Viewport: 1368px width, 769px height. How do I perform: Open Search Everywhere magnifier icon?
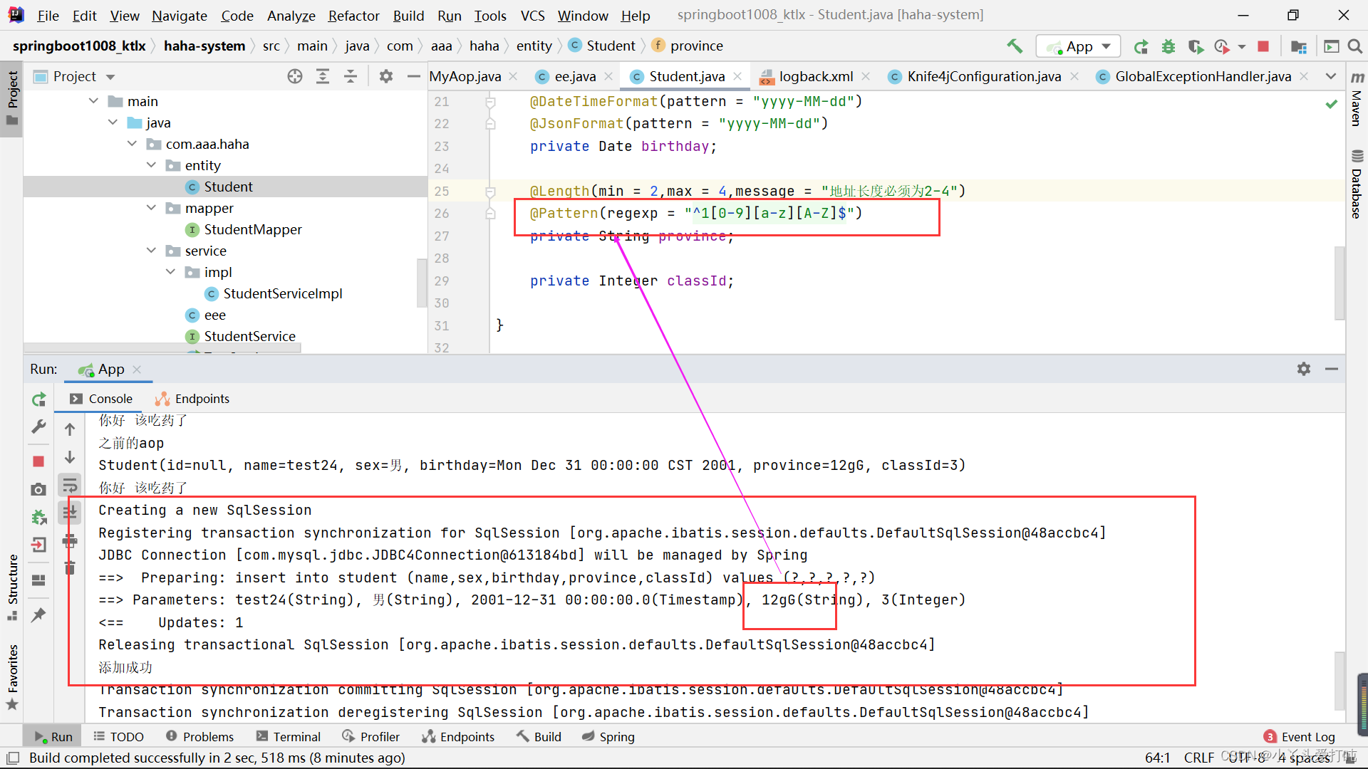1355,46
